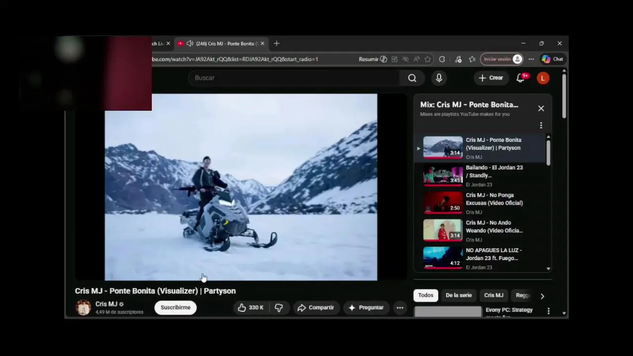Click the browser address bar URL

coord(235,59)
